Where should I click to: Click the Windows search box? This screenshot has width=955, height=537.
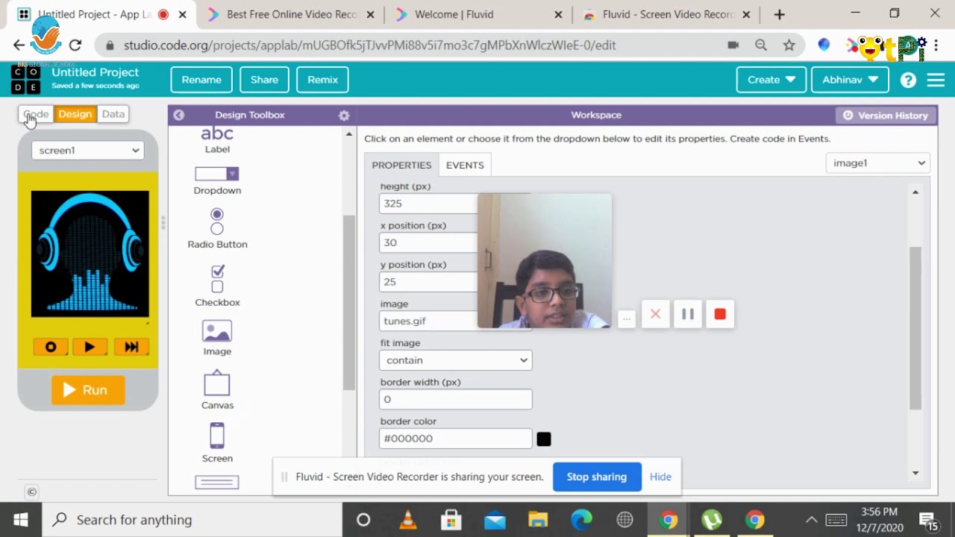(x=192, y=520)
